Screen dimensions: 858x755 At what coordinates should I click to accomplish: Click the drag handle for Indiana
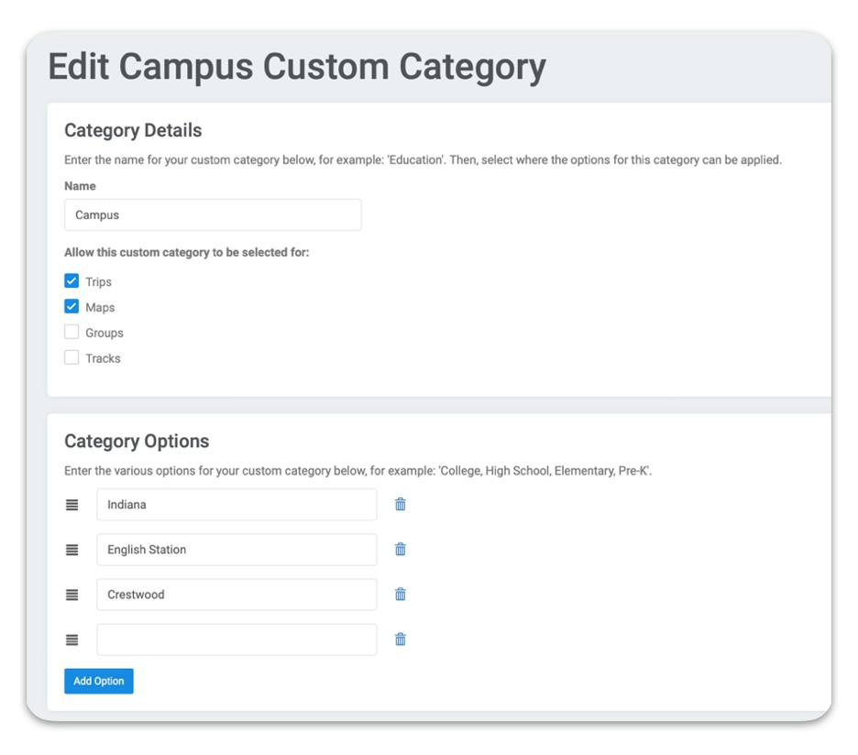[x=72, y=505]
